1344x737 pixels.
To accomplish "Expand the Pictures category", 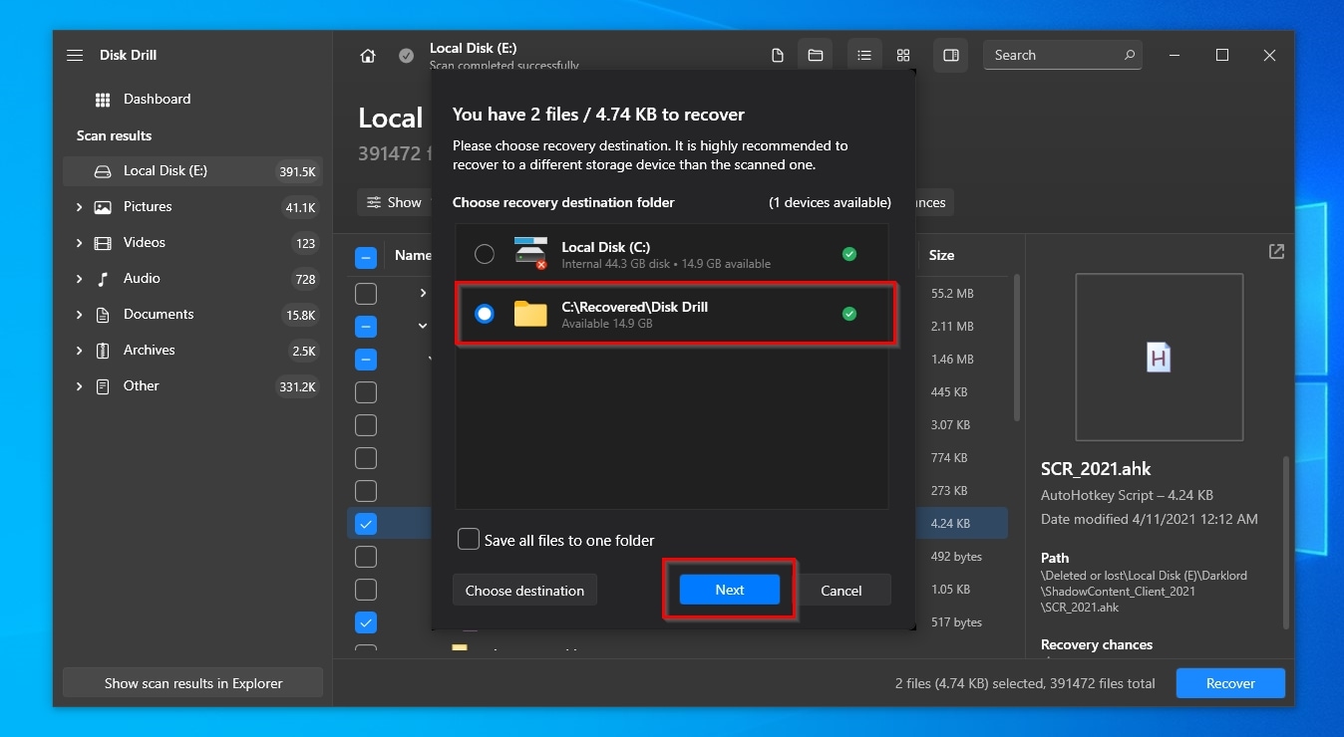I will pyautogui.click(x=80, y=207).
